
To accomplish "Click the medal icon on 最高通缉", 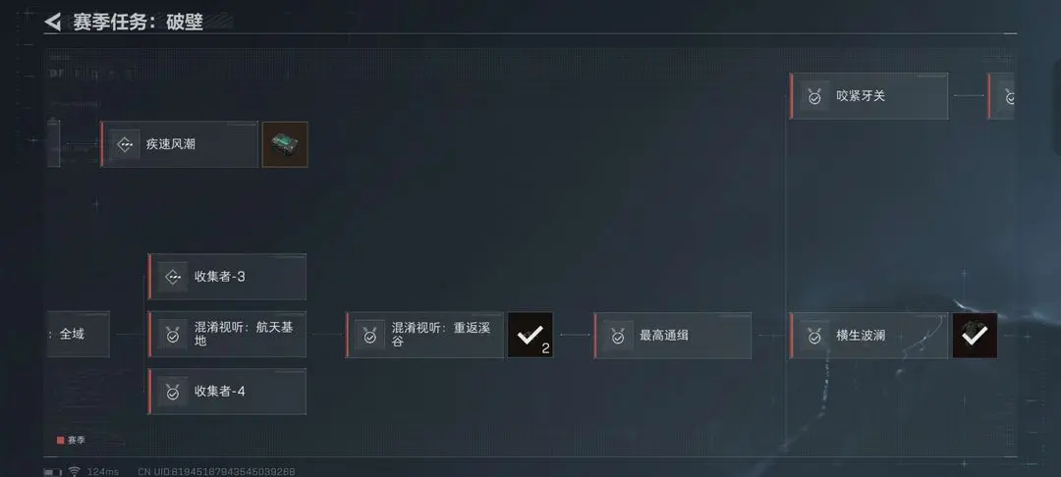I will click(618, 335).
